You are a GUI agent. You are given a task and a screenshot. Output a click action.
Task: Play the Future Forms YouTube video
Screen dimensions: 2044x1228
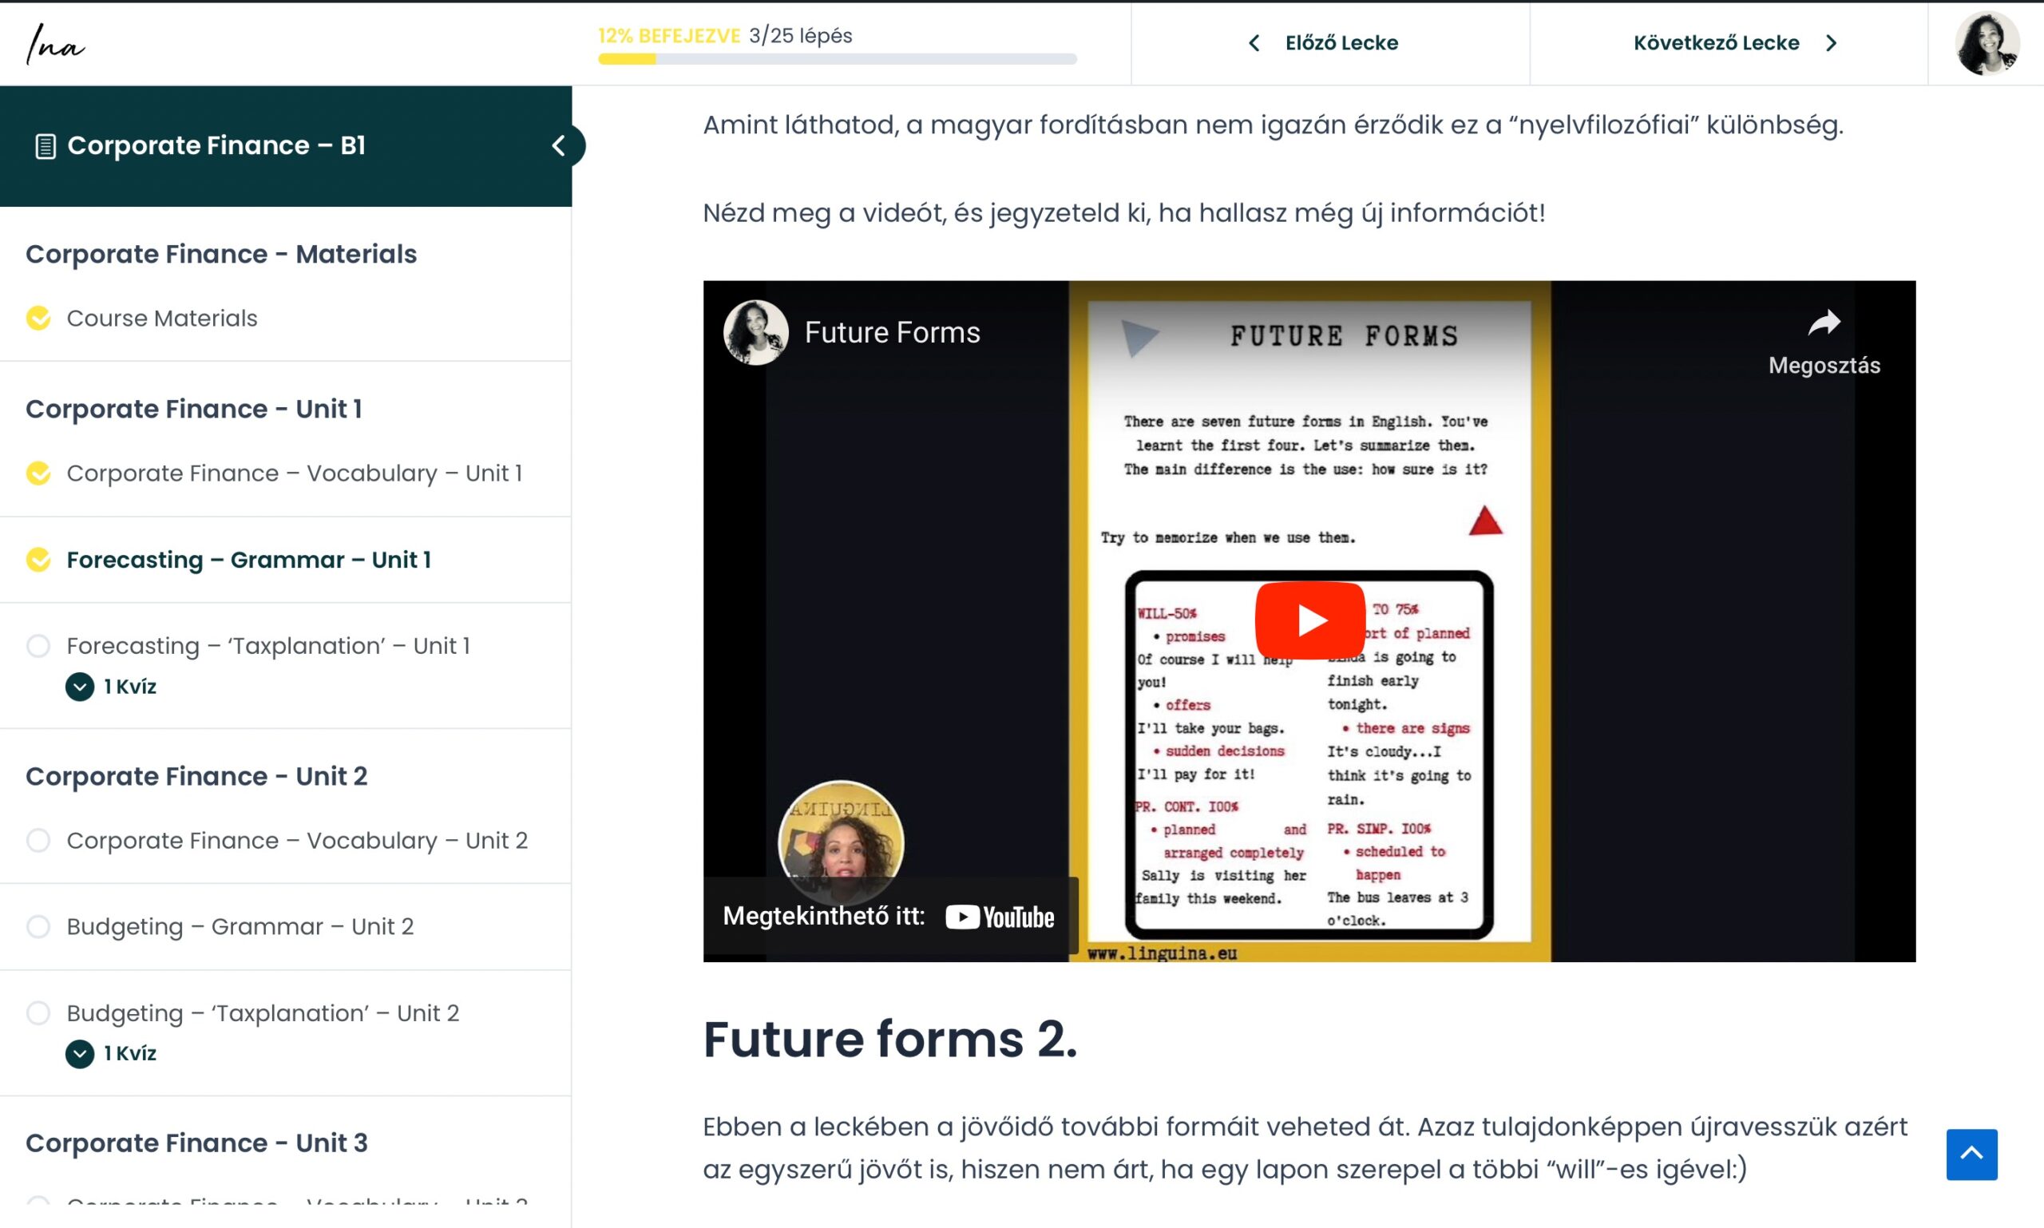(x=1309, y=620)
